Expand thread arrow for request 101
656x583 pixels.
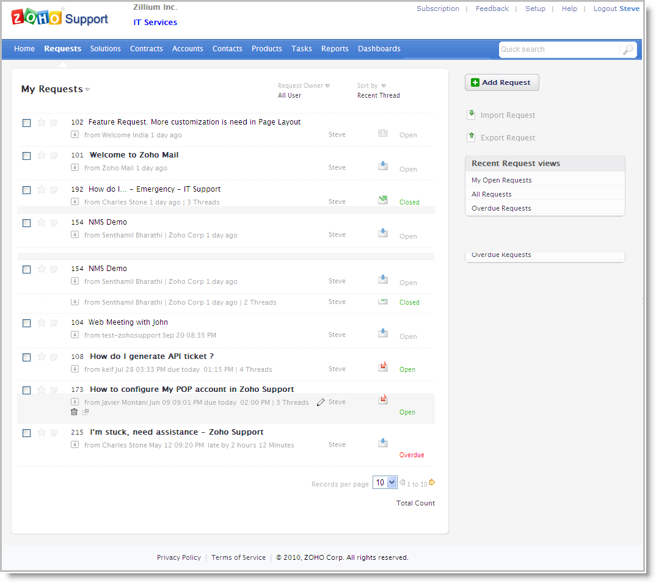coord(75,168)
